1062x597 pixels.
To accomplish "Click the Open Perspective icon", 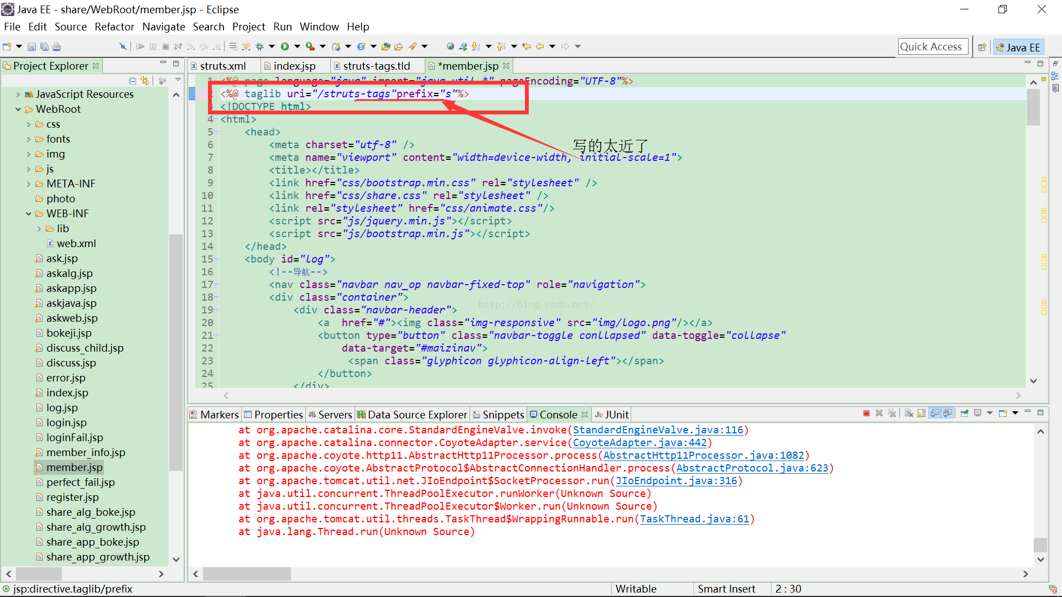I will [x=982, y=47].
